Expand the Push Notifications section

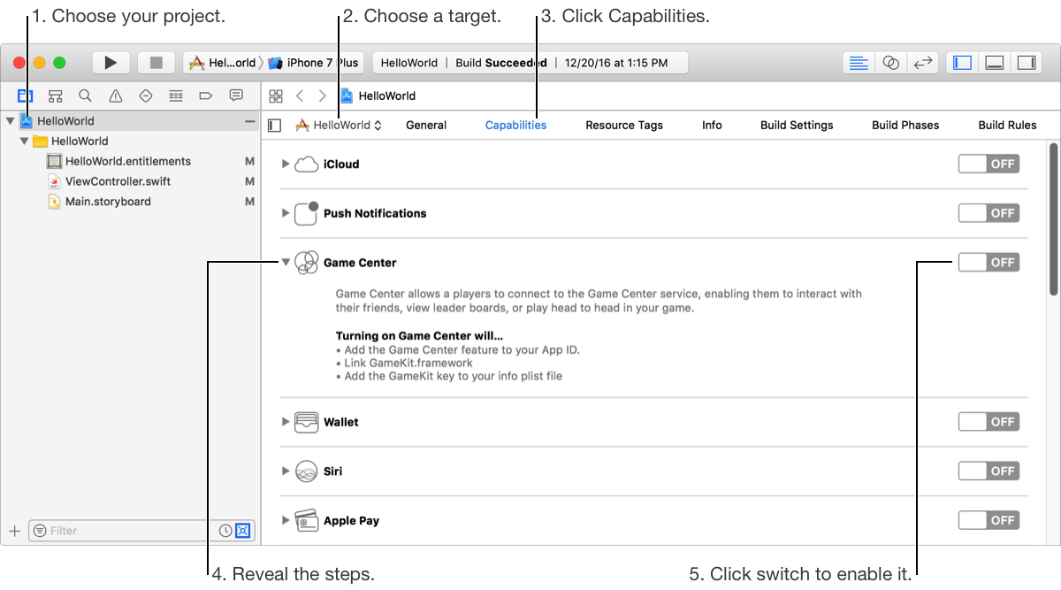point(286,213)
